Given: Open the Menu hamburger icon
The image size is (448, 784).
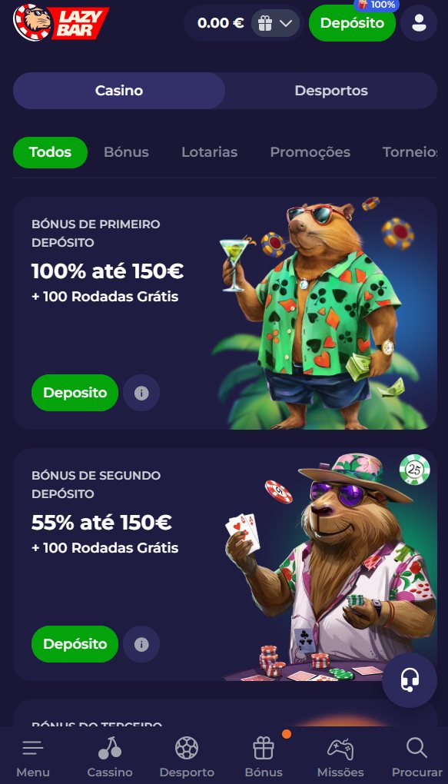Looking at the screenshot, I should 33,749.
